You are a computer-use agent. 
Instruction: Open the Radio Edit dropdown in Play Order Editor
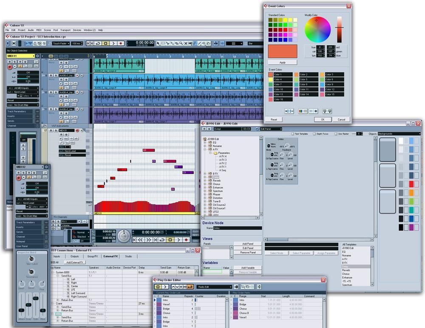pyautogui.click(x=214, y=287)
